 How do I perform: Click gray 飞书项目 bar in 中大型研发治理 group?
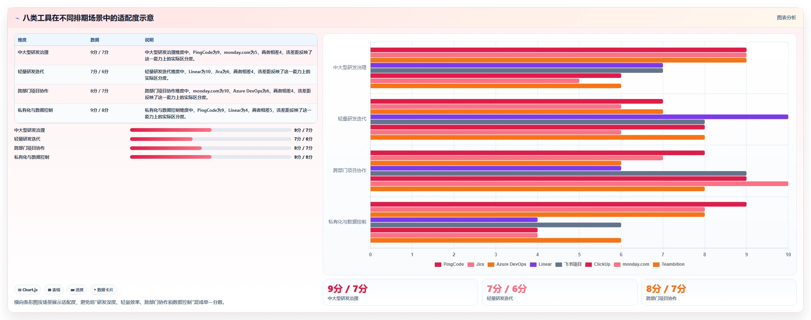coord(517,71)
